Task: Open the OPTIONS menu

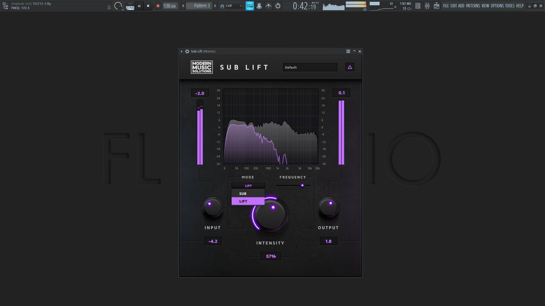Action: pyautogui.click(x=497, y=6)
